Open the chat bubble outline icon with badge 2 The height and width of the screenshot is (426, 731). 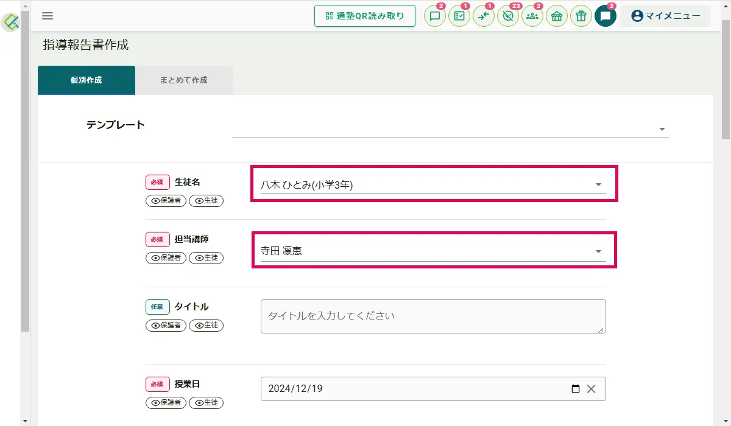coord(435,16)
